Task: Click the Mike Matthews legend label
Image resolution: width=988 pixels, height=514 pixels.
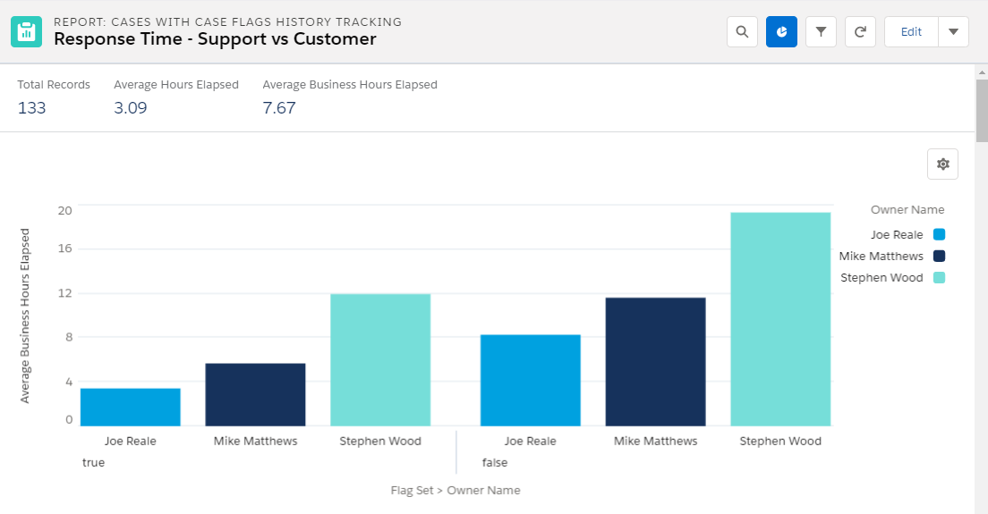Action: pyautogui.click(x=881, y=256)
